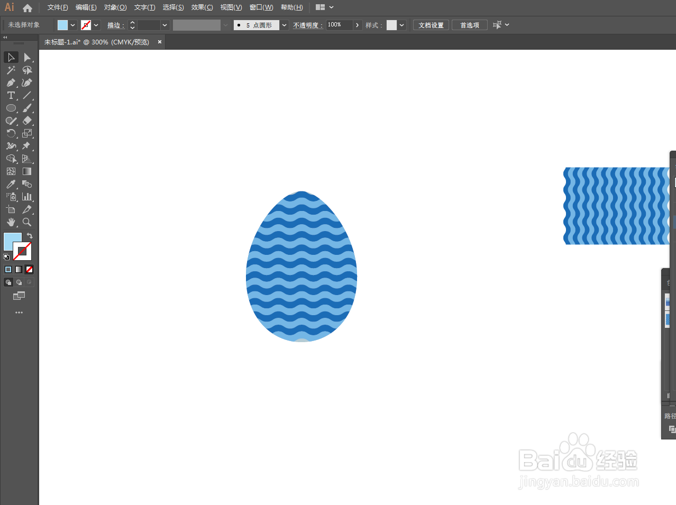Select the Hand tool
The height and width of the screenshot is (505, 676).
point(11,222)
